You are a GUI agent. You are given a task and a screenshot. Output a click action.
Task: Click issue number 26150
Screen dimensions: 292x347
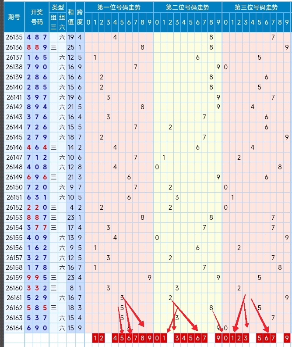[x=14, y=187]
